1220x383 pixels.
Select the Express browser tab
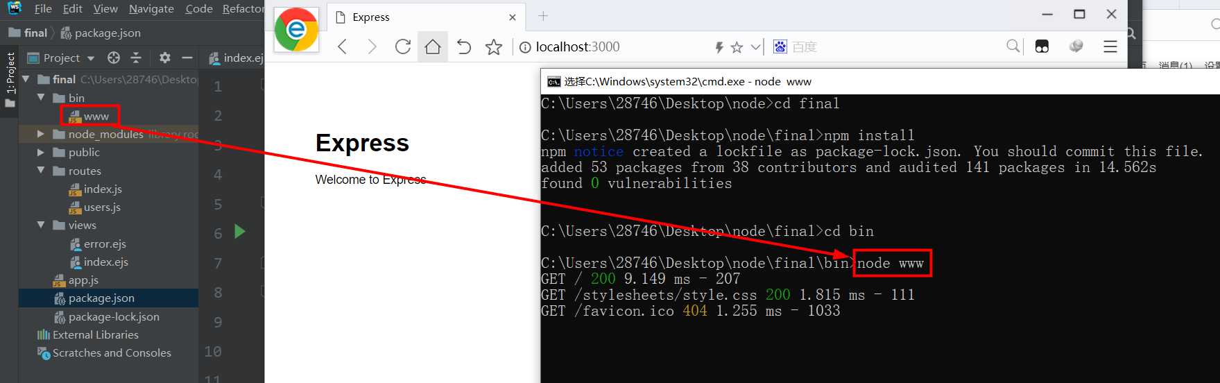425,17
